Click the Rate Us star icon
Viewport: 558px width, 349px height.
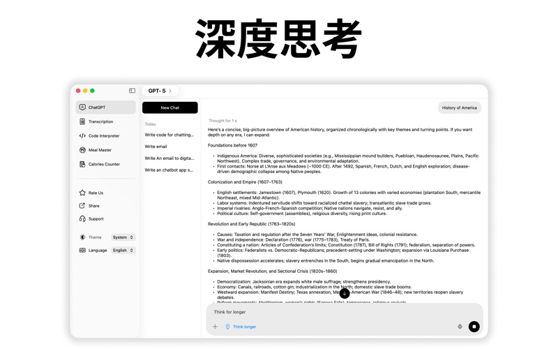82,193
